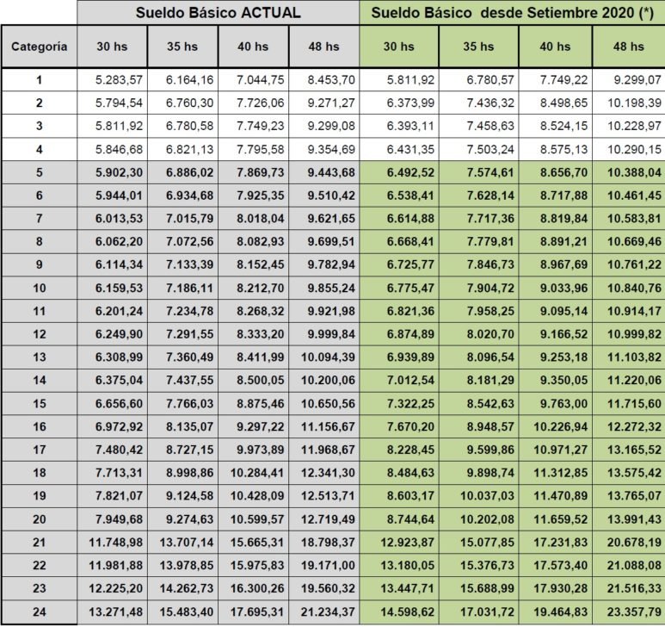Click the value 17.231,83
The height and width of the screenshot is (627, 665).
click(556, 542)
